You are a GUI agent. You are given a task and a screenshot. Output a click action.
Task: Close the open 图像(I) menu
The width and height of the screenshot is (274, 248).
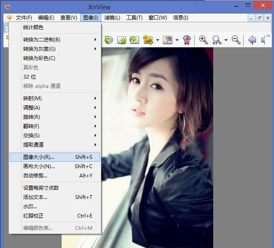coord(91,18)
